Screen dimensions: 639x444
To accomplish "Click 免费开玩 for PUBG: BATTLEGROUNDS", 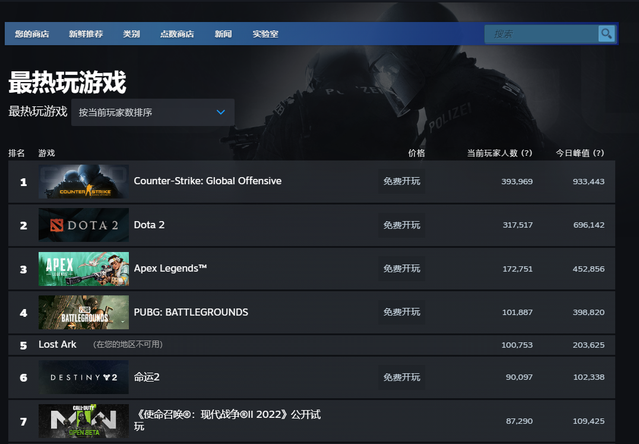I will click(401, 312).
